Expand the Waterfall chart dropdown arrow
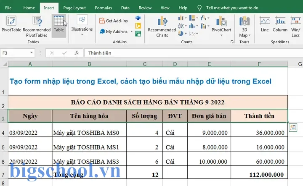Viewport: 303px width, 186px height. [208, 18]
